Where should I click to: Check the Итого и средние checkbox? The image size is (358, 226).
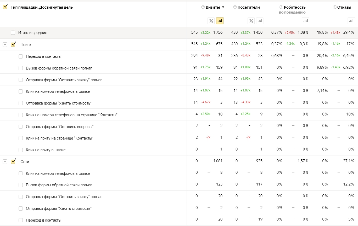(x=13, y=33)
